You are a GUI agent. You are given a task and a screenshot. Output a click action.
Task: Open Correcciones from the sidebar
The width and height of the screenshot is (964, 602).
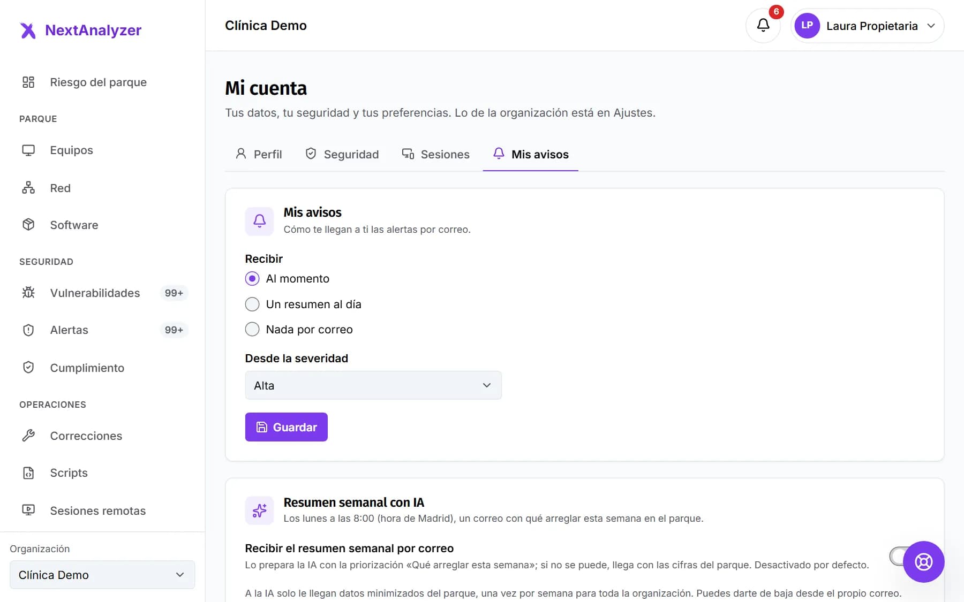pos(102,436)
